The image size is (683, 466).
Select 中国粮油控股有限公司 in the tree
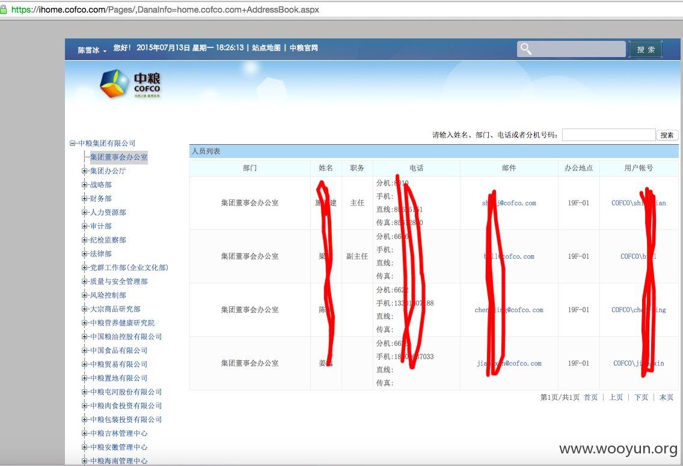pyautogui.click(x=126, y=337)
